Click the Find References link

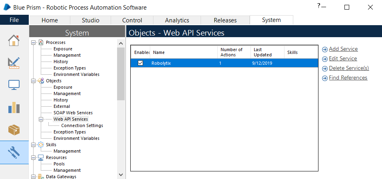tap(348, 78)
